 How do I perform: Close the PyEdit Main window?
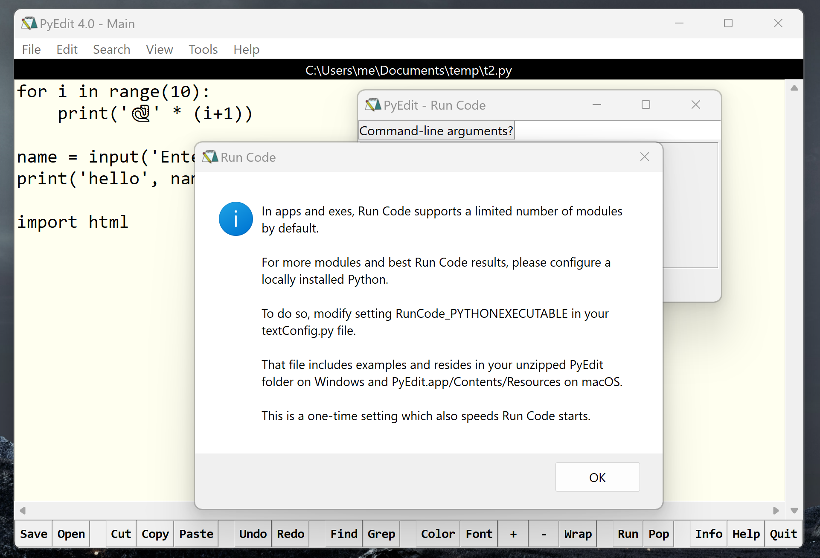tap(778, 23)
